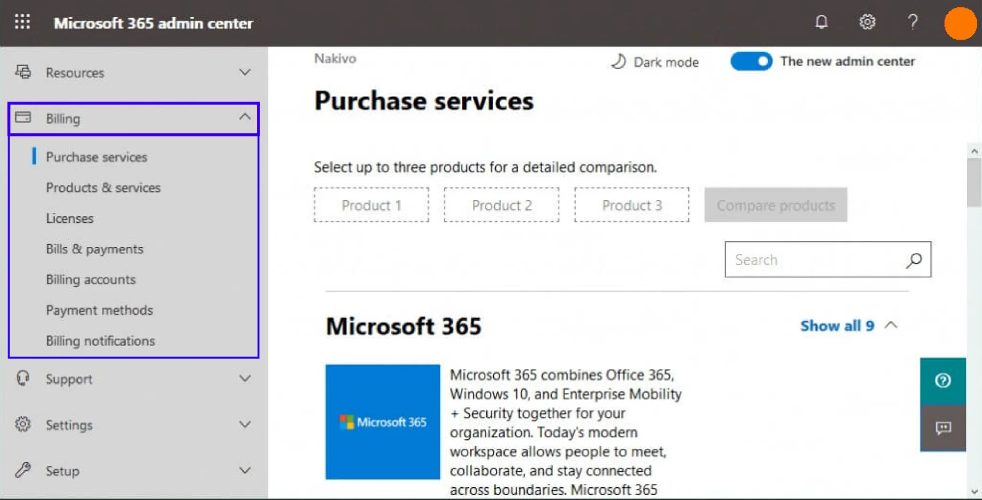
Task: Expand the Resources chevron
Action: (245, 72)
